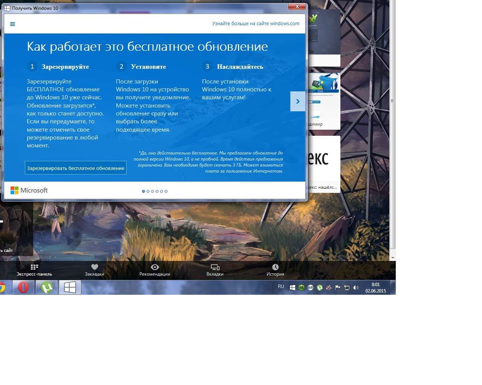Image resolution: width=482 pixels, height=385 pixels.
Task: Click the paragraph 'После установки Windows 10 полностью'
Action: click(x=236, y=89)
